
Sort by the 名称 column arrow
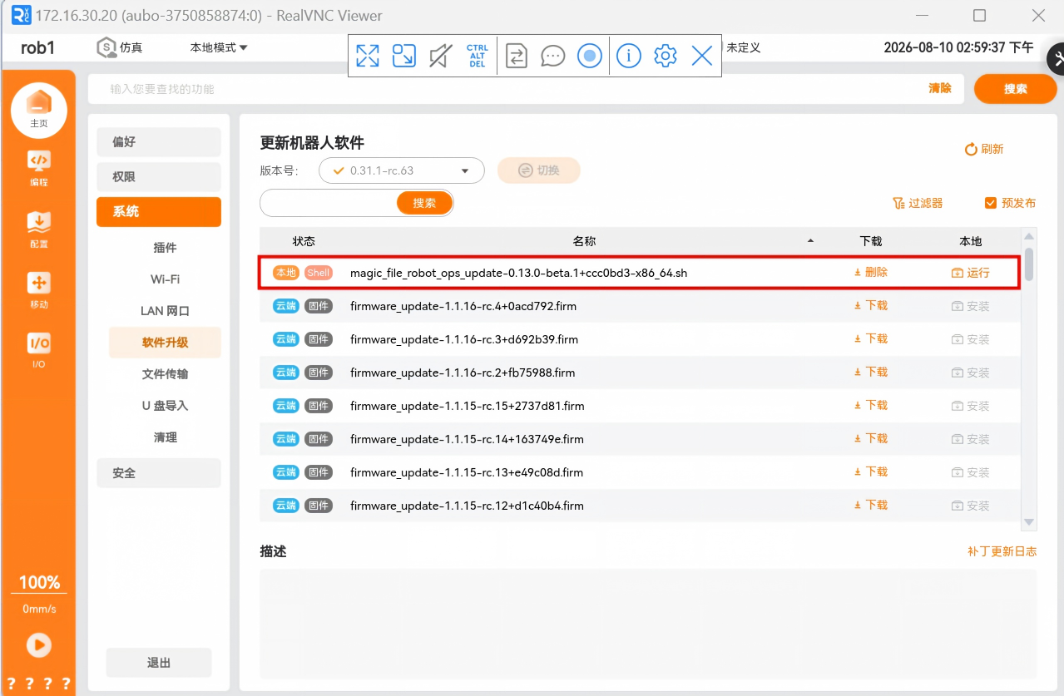[x=811, y=241]
